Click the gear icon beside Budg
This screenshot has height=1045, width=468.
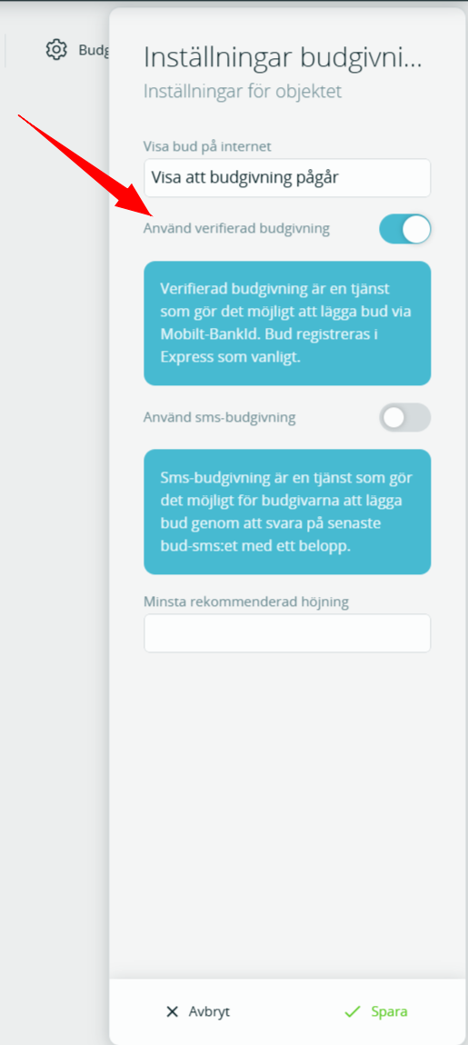[56, 50]
